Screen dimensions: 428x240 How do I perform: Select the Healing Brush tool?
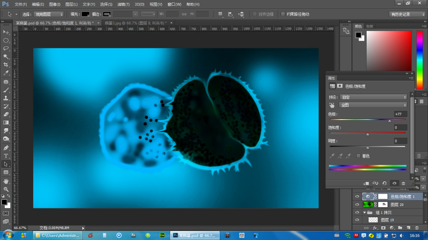click(6, 82)
